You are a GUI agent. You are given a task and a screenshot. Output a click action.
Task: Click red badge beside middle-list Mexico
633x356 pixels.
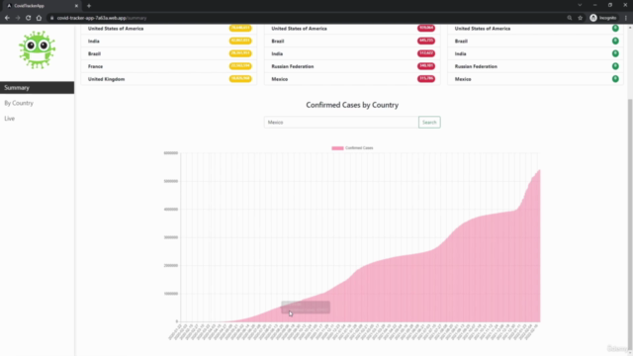(426, 79)
